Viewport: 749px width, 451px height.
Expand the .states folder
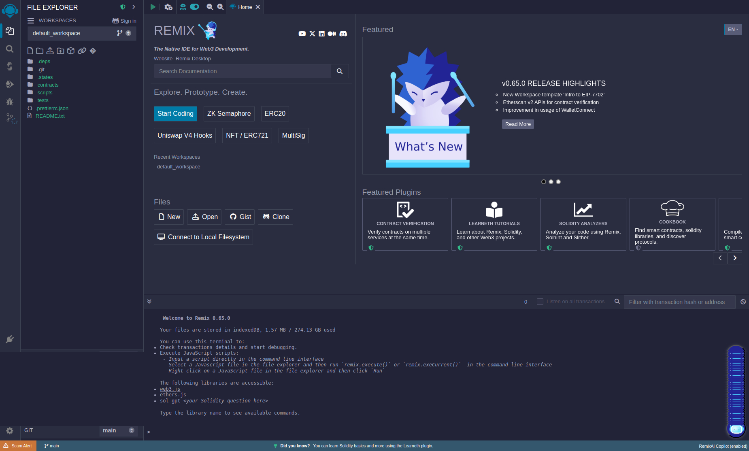coord(45,77)
